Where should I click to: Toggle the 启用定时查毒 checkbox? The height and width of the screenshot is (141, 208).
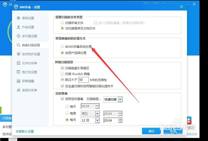coord(62,99)
